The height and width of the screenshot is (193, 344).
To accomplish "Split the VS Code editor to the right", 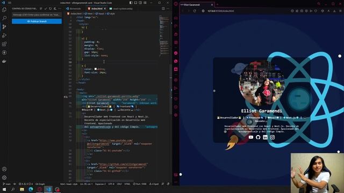I will (x=163, y=9).
